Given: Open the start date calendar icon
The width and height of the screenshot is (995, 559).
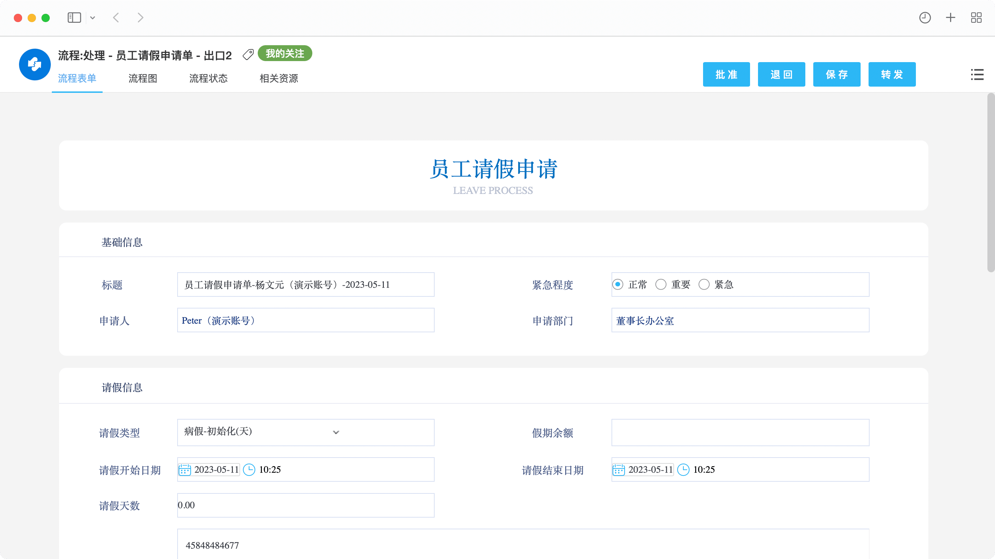Looking at the screenshot, I should 184,470.
